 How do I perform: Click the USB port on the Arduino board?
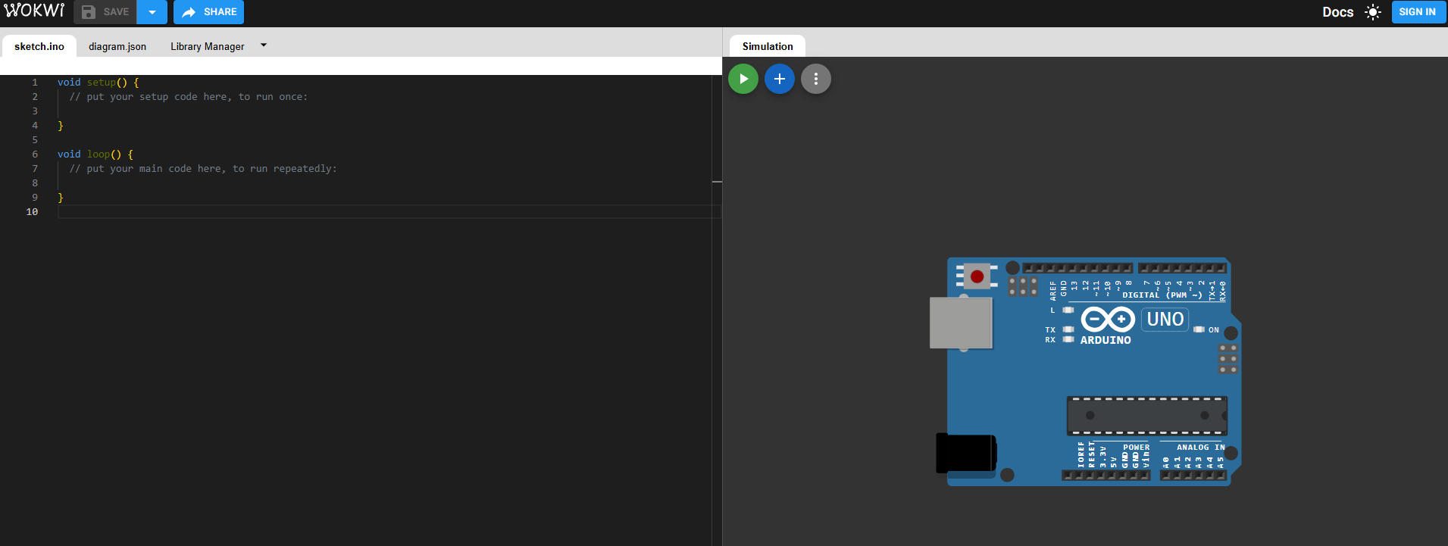(x=960, y=323)
